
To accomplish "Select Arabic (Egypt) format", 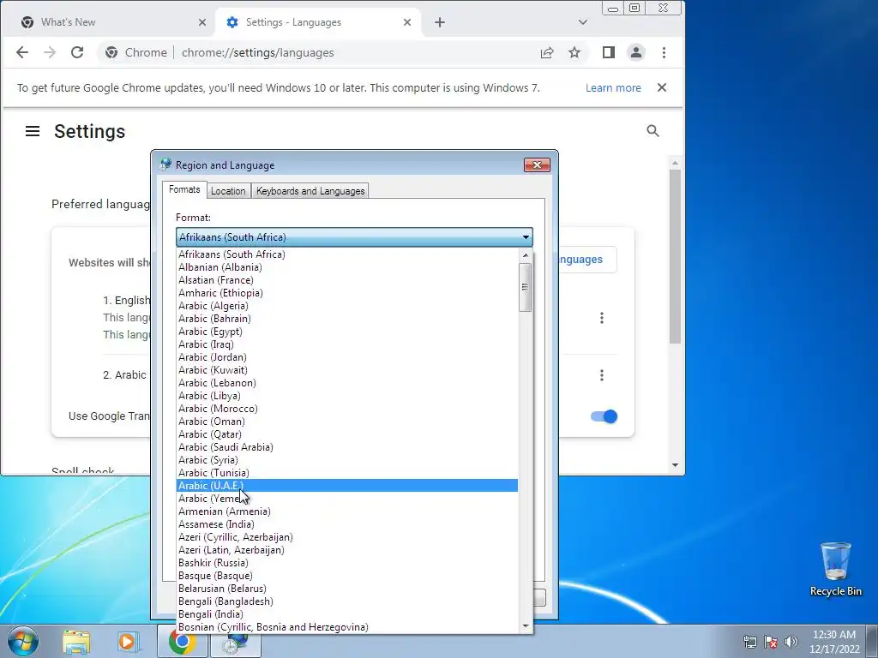I will (x=347, y=332).
